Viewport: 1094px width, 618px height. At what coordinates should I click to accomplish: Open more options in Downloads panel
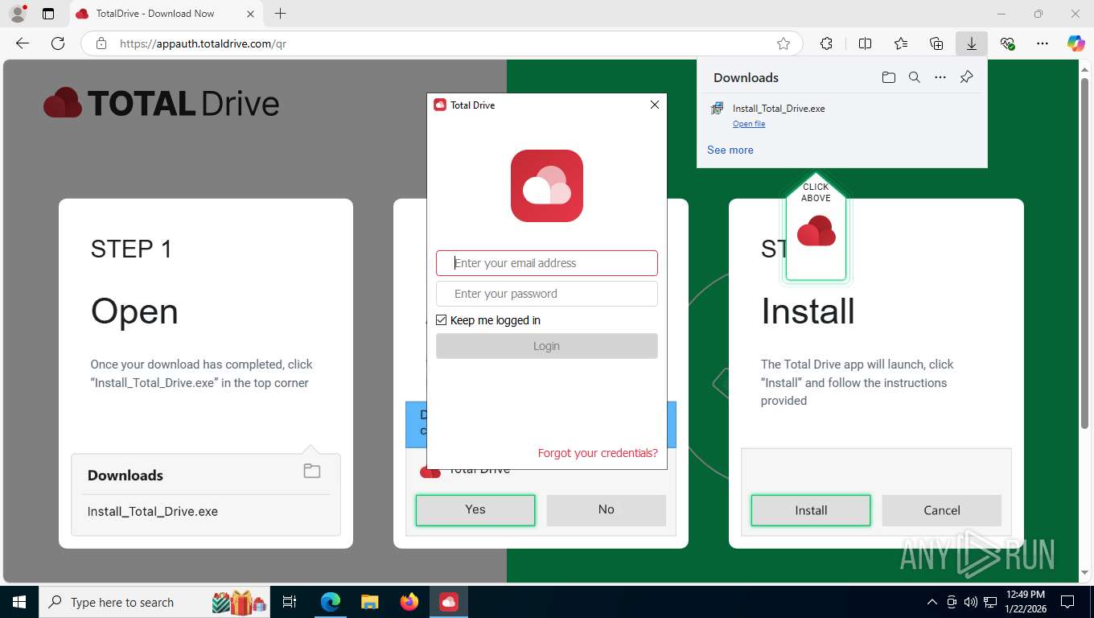940,77
